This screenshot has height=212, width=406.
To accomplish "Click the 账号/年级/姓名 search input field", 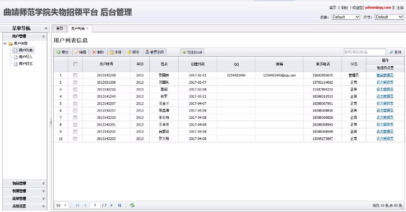I will pos(364,52).
